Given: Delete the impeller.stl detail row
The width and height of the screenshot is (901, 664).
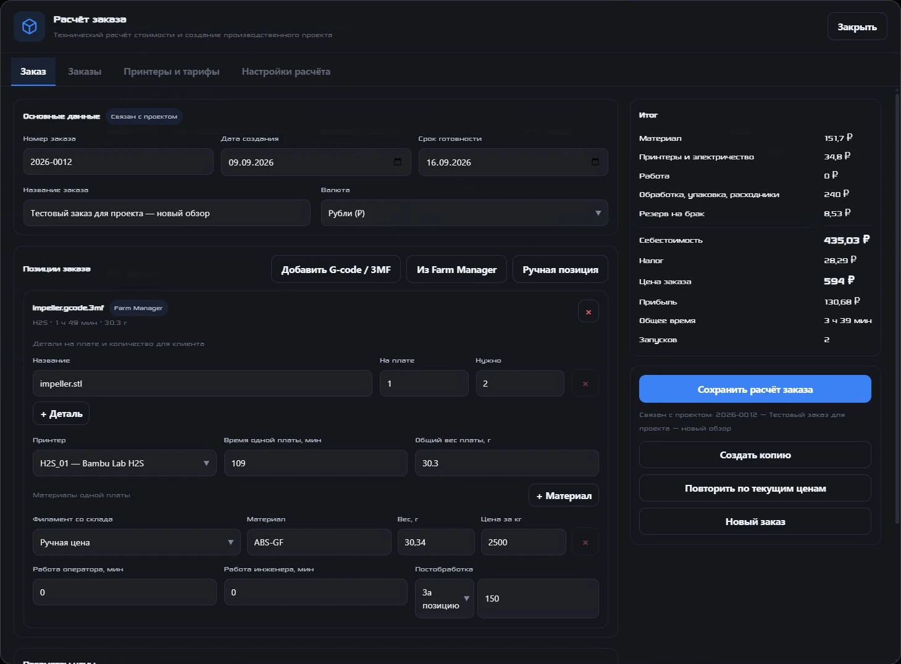Looking at the screenshot, I should click(585, 384).
